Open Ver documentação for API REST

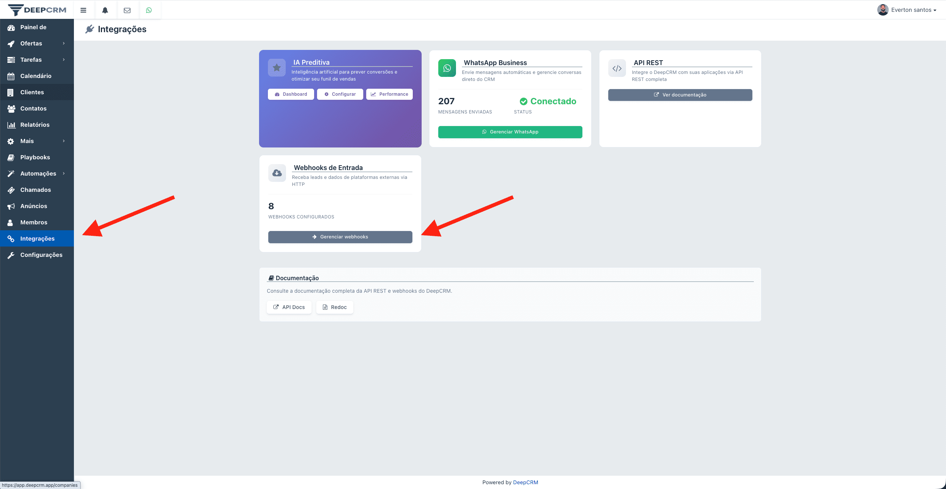tap(680, 95)
